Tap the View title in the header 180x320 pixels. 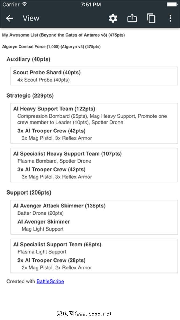(x=31, y=18)
